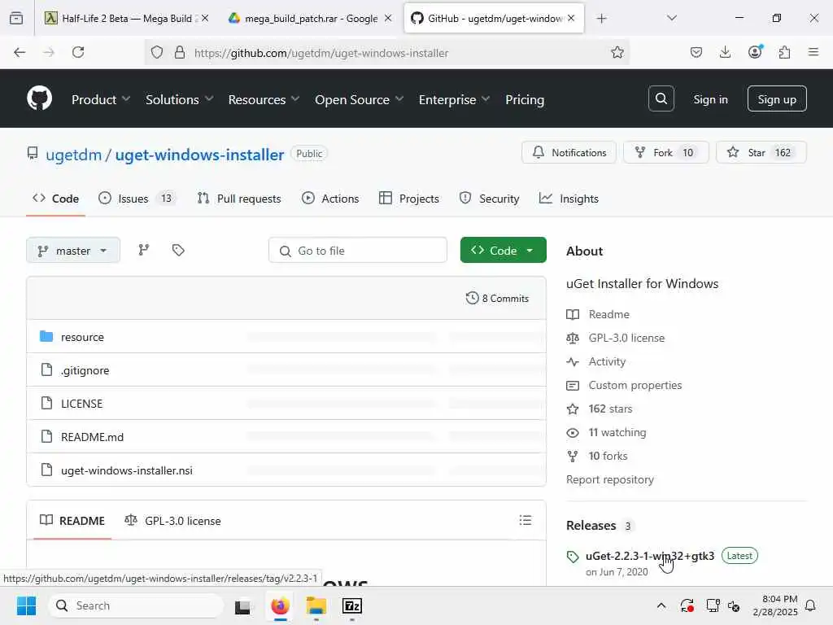Click the Sign in link

(710, 99)
